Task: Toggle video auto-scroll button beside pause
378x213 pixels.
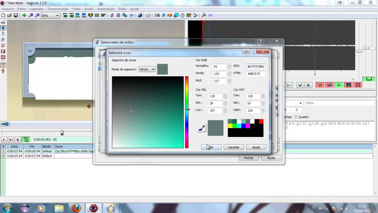Action: pyautogui.click(x=26, y=140)
